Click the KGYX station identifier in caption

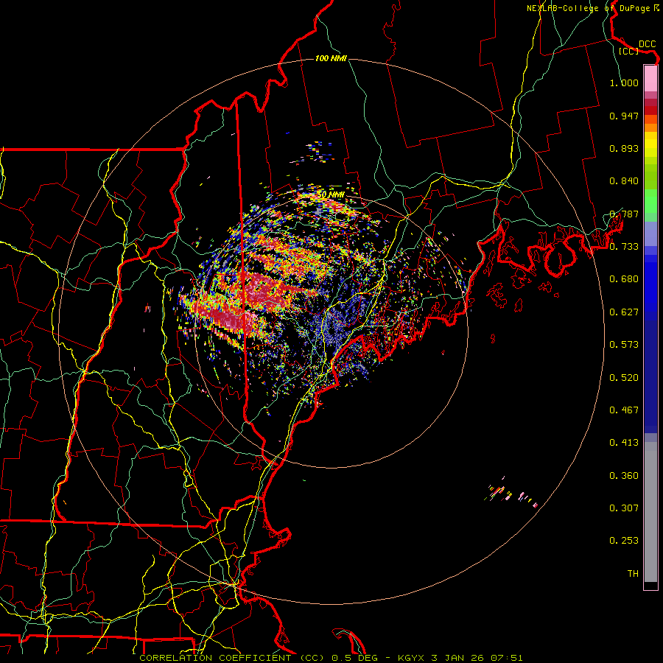tap(411, 658)
